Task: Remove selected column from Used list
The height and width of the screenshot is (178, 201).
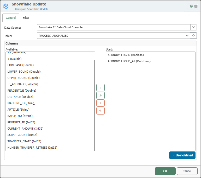Action: pos(100,103)
